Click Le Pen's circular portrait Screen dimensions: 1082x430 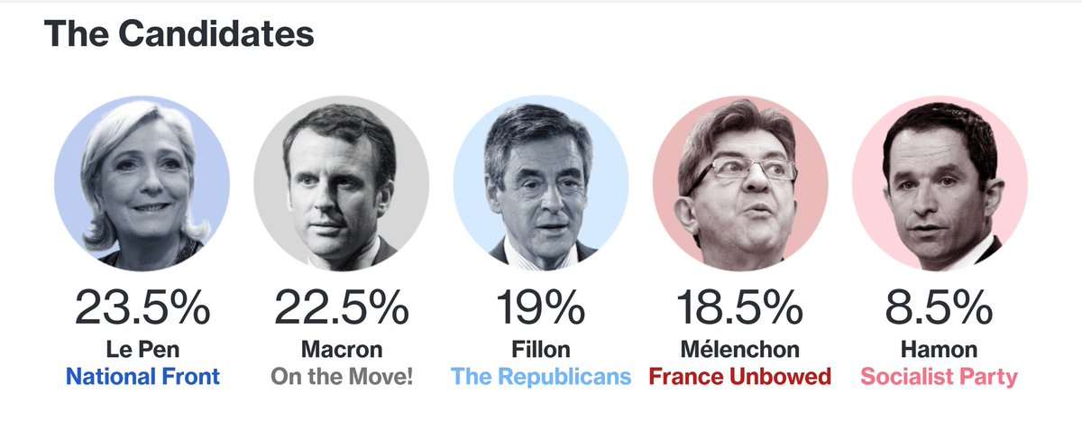click(142, 184)
